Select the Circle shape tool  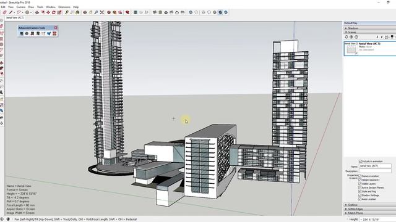point(27,12)
